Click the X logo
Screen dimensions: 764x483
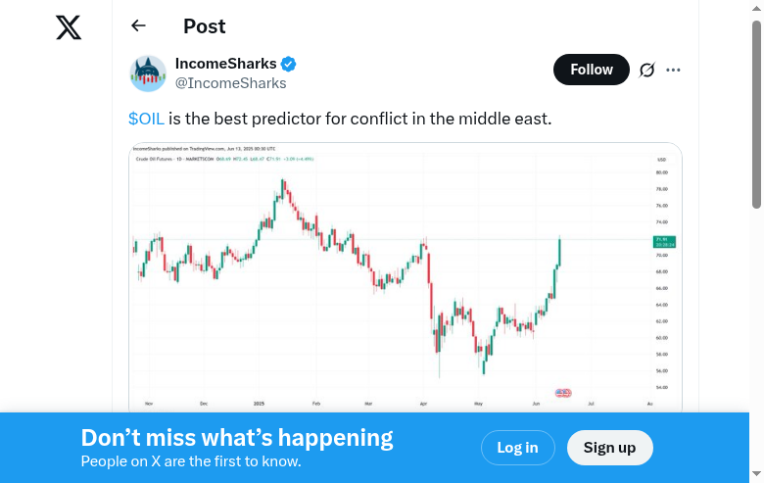point(69,27)
